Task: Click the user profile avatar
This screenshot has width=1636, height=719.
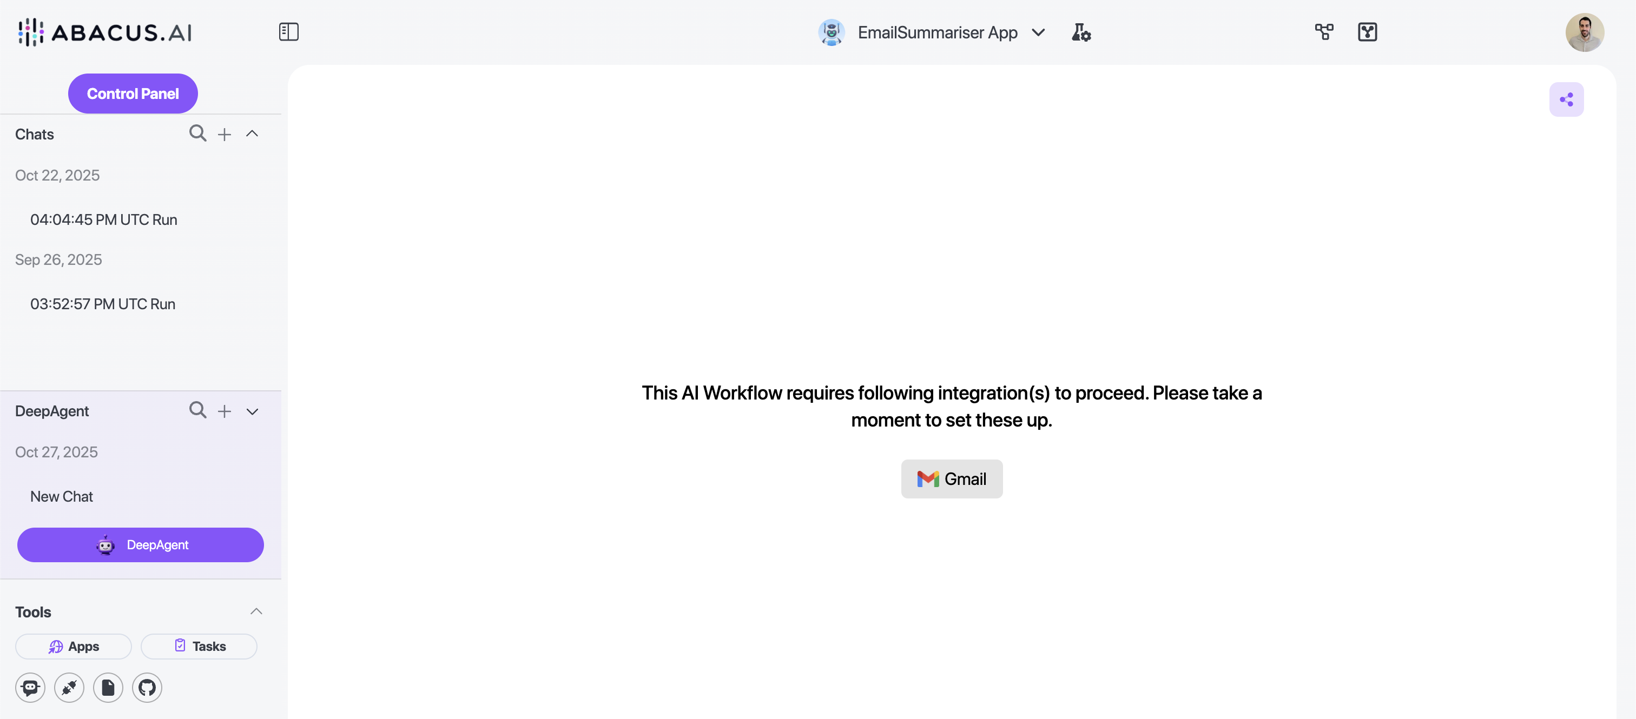Action: (1585, 32)
